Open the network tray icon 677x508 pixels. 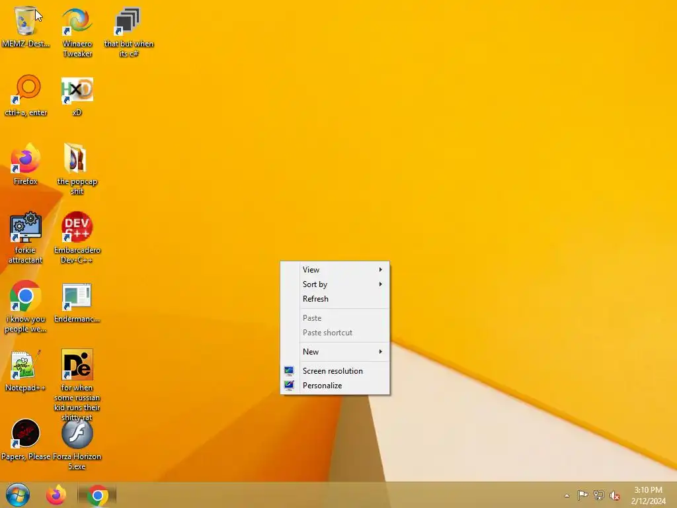pyautogui.click(x=599, y=495)
